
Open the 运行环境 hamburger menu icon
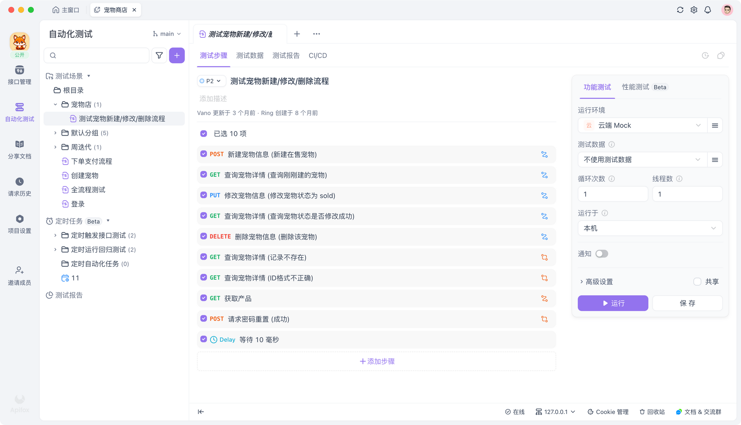(715, 126)
